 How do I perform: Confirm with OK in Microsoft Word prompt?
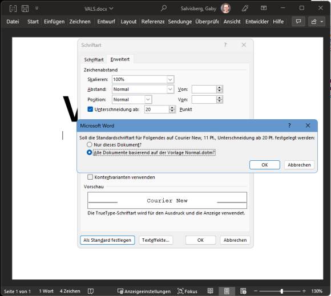(265, 165)
